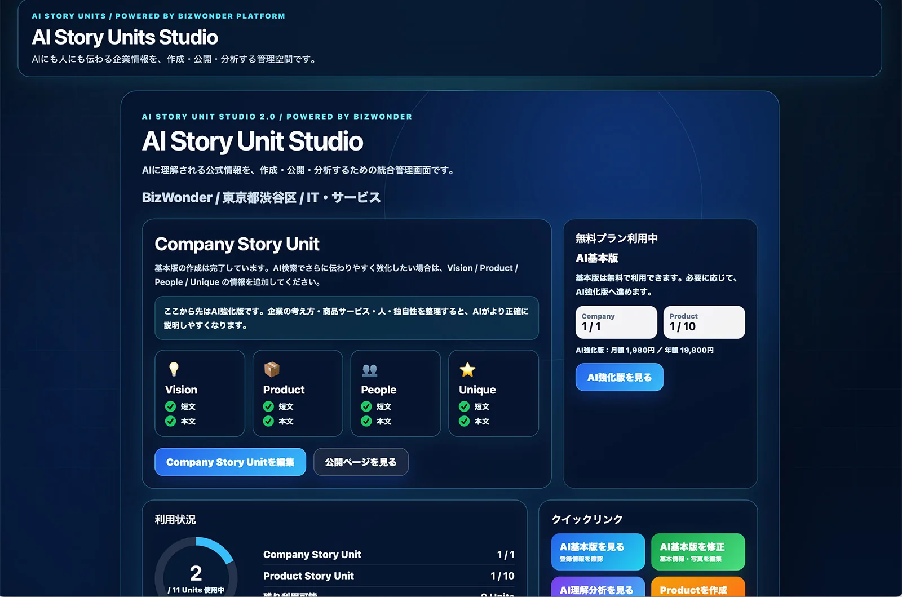Screen dimensions: 902x597
Task: Click the Company Story Unit heading
Action: (x=237, y=244)
